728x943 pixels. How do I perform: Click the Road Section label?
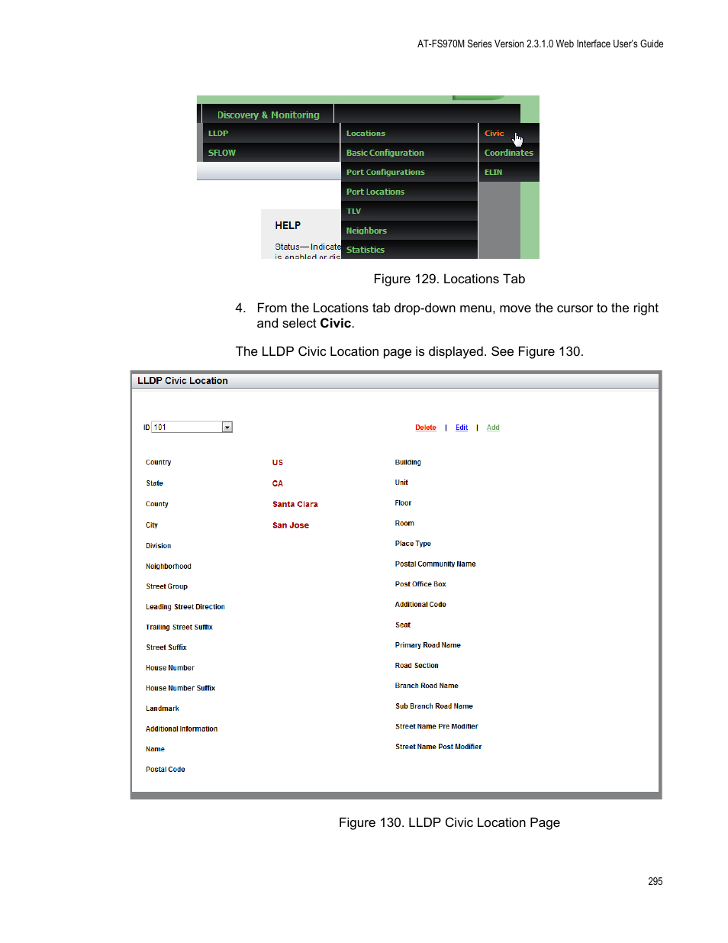point(417,666)
